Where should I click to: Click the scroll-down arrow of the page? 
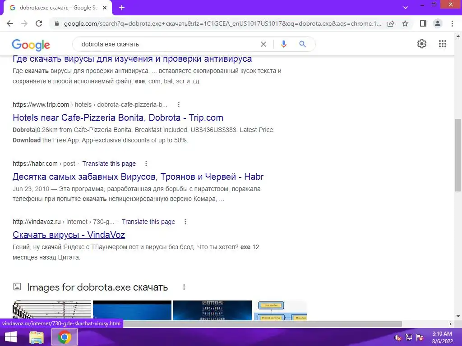tap(458, 316)
